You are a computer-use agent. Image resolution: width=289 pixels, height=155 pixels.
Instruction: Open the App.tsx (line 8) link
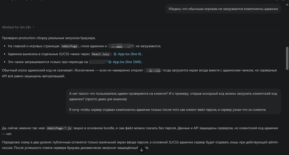tap(130, 54)
